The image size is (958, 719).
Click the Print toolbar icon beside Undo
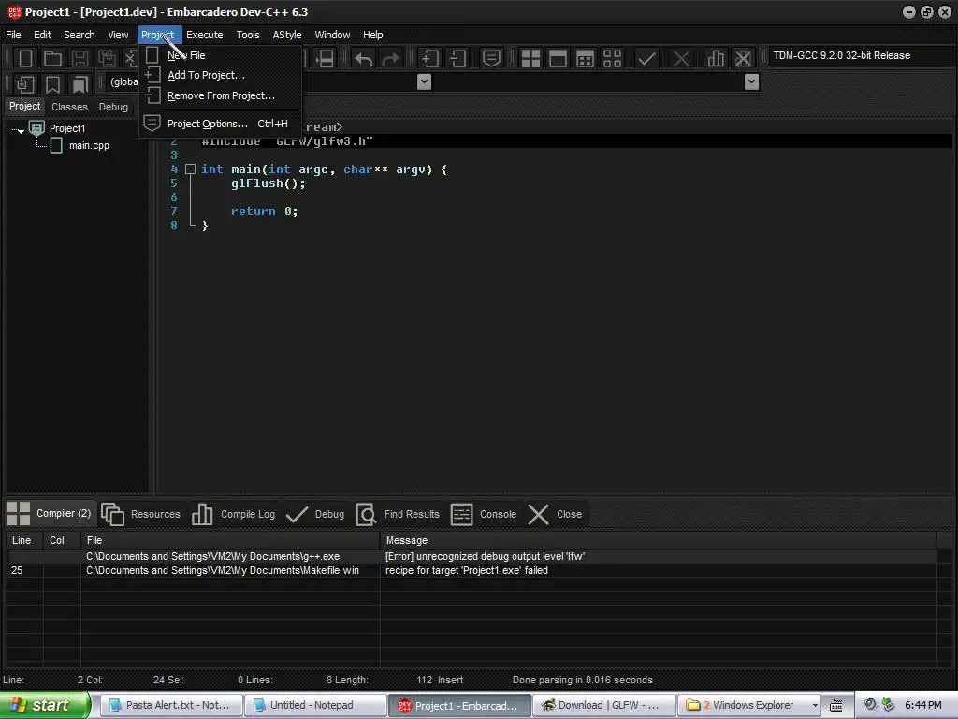(325, 59)
